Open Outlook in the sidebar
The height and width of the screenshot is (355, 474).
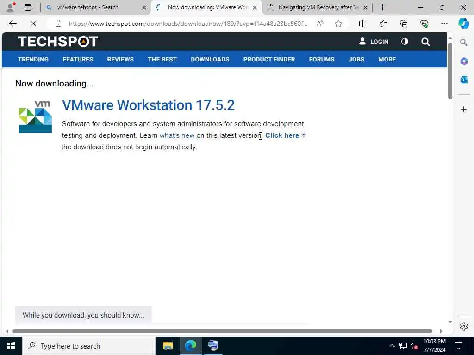click(464, 80)
